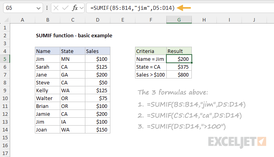Select column F header
Screen dimensions: 274x157
(x=151, y=20)
